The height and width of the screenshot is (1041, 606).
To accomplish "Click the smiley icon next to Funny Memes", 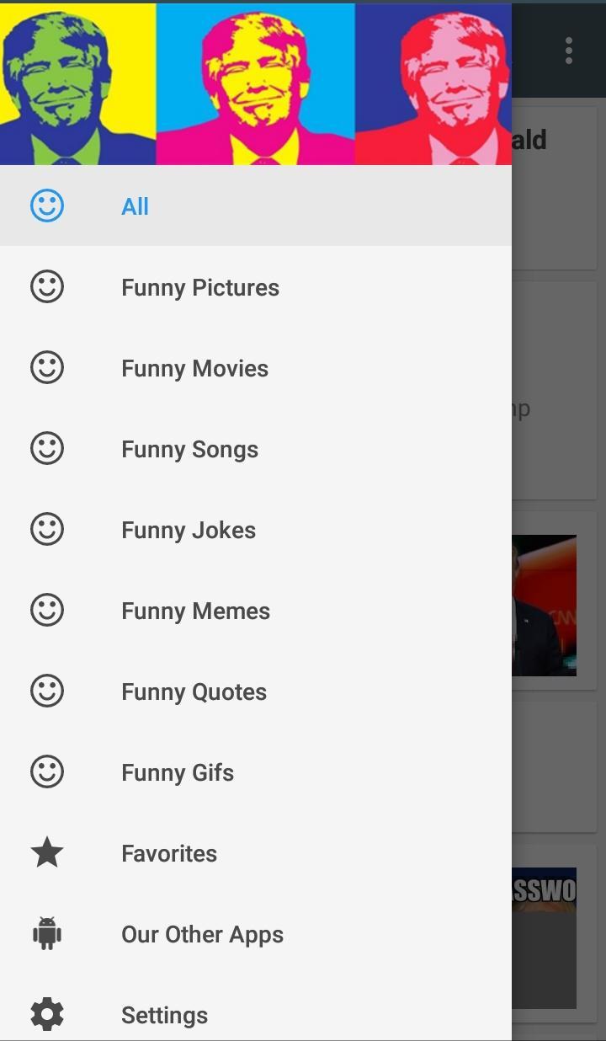I will pos(47,610).
